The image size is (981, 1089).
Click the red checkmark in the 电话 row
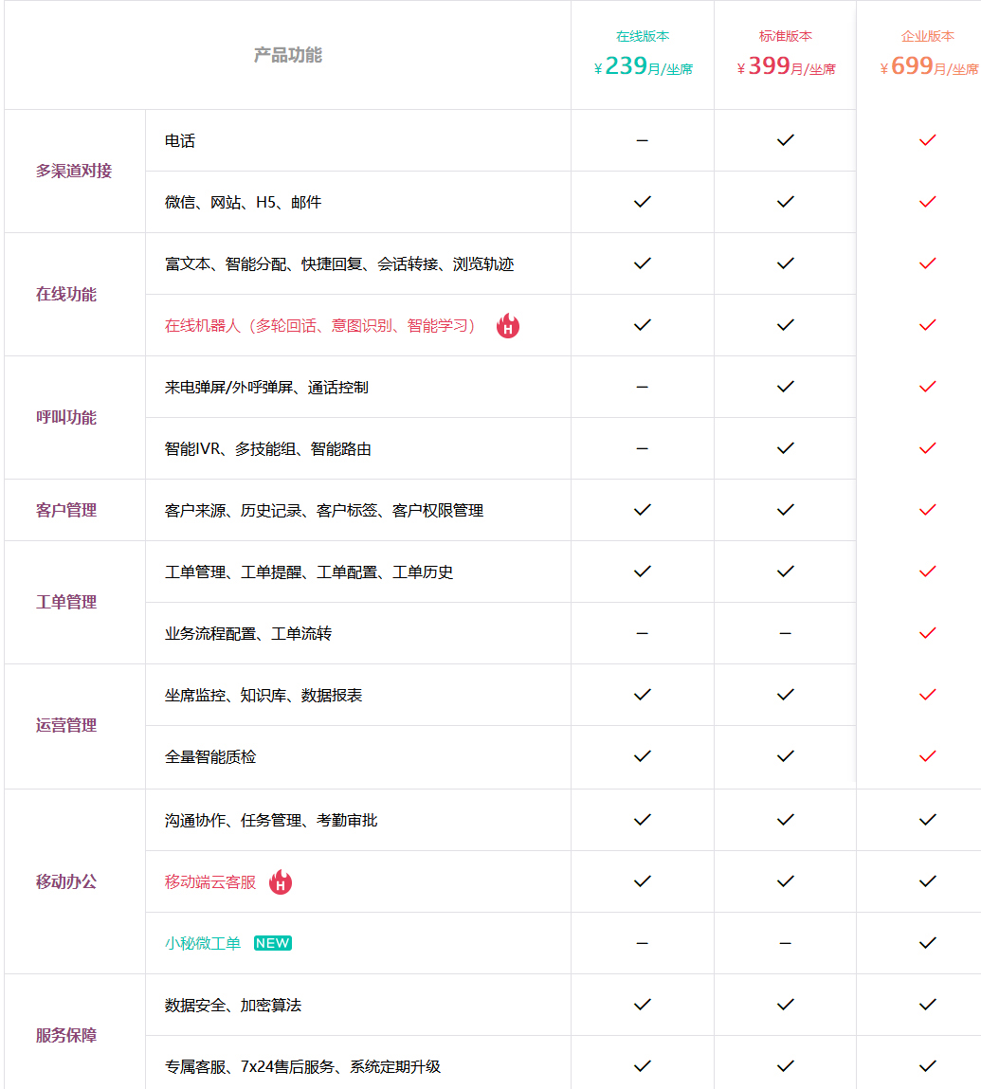928,140
